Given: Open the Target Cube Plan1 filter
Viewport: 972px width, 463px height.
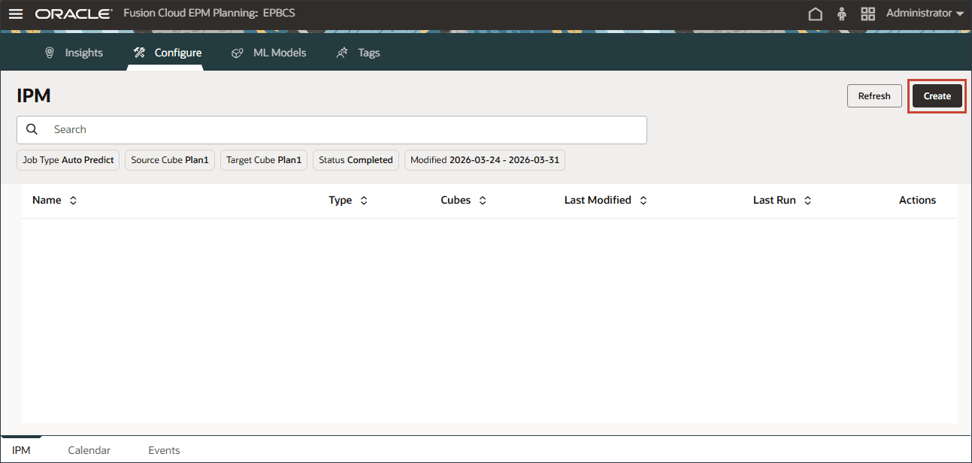Looking at the screenshot, I should tap(264, 160).
